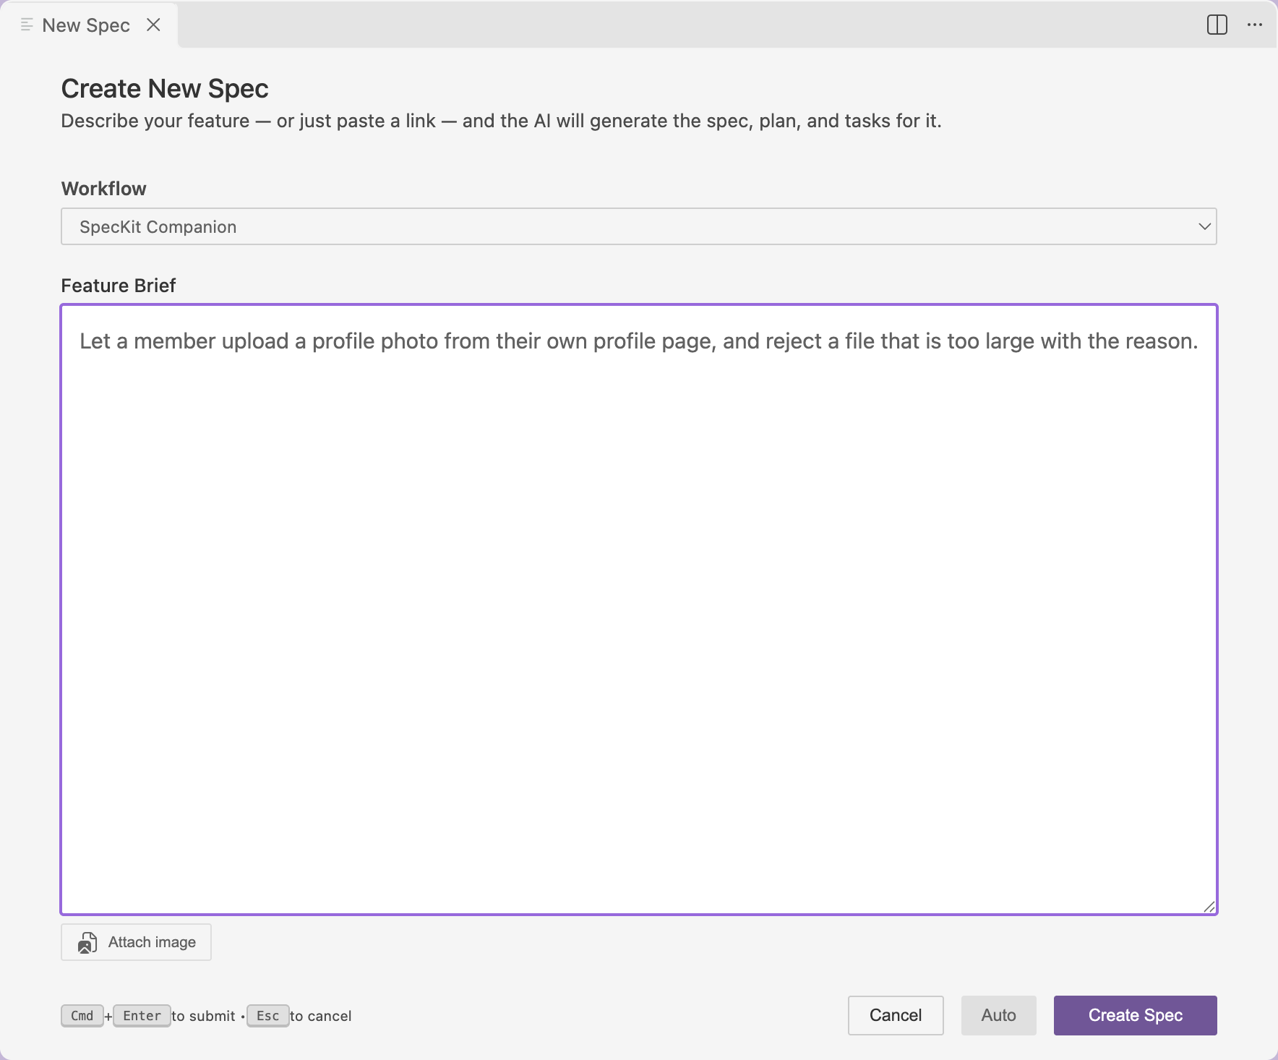Click the New Spec tab's lines icon
Screen dimensions: 1278x1060
27,25
